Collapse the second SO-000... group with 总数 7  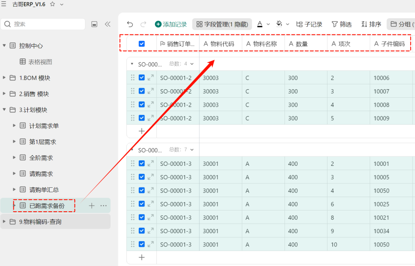pyautogui.click(x=132, y=150)
